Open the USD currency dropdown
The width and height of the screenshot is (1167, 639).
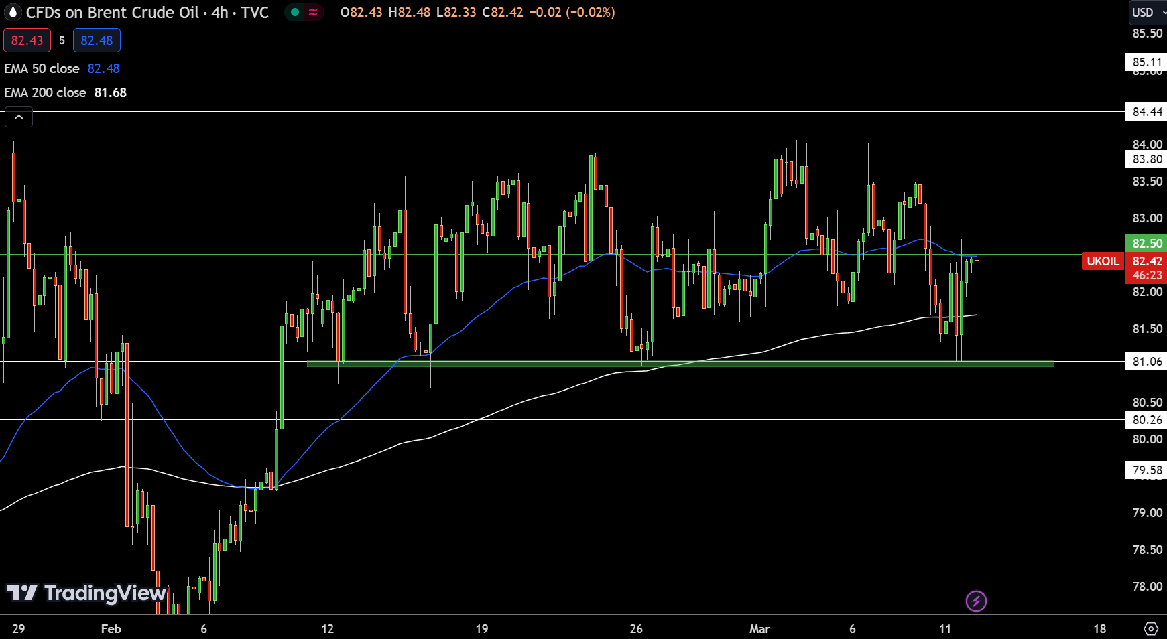point(1148,12)
